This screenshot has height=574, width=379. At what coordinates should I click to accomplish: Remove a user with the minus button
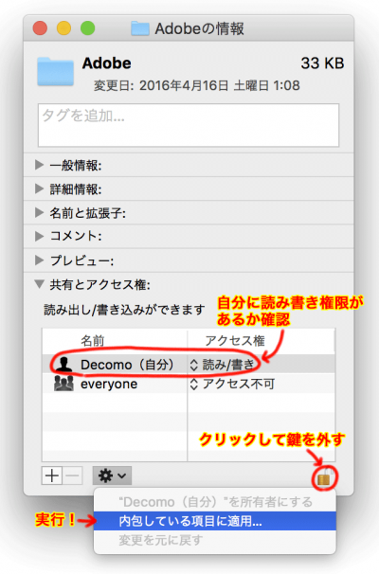(x=73, y=475)
